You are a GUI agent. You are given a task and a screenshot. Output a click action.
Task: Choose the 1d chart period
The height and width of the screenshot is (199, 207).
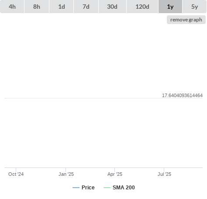[x=62, y=7]
